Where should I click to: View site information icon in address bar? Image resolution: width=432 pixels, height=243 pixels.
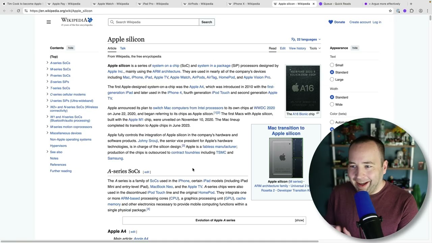click(x=26, y=11)
